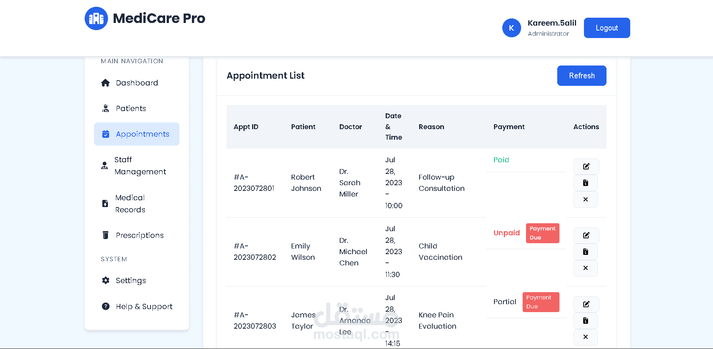713x349 pixels.
Task: Open Help & Support
Action: [x=144, y=306]
